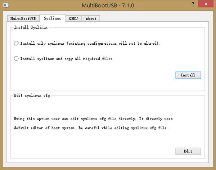
Task: Select the Install only syslinux radio button
Action: 16,43
